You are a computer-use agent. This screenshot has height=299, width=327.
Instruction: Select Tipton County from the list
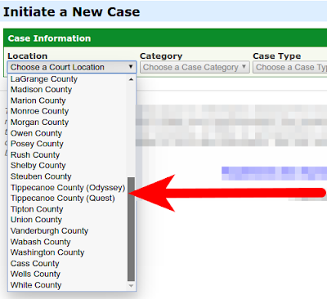tap(68, 209)
